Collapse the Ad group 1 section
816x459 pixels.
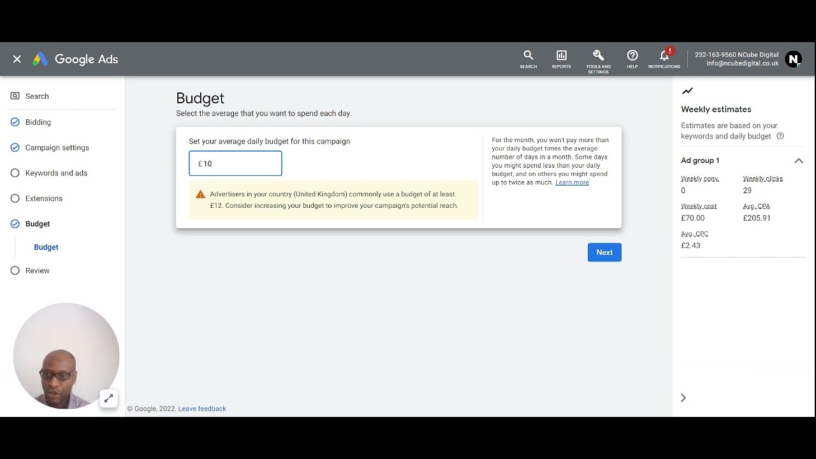(799, 161)
